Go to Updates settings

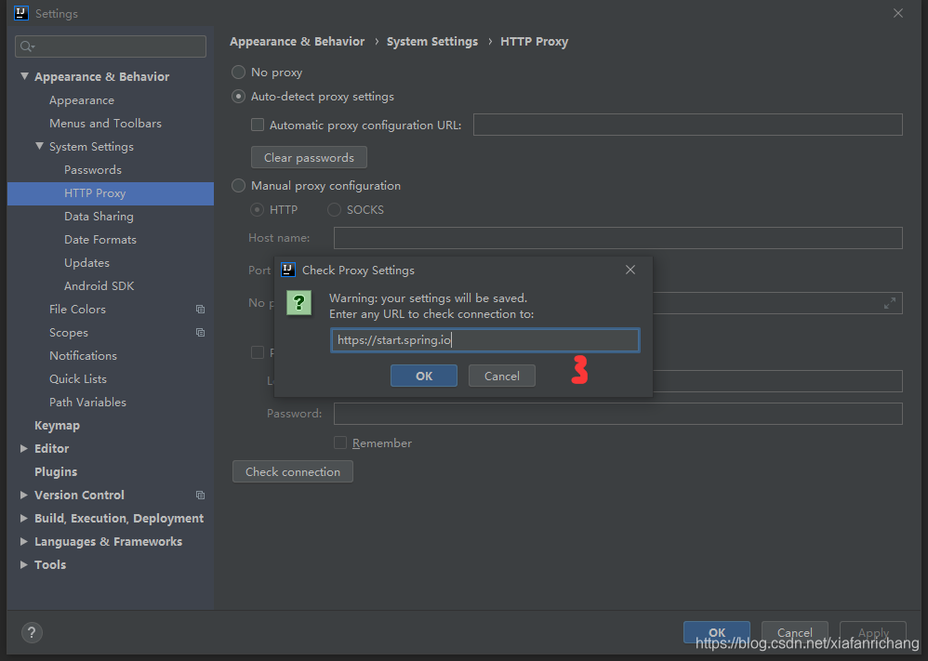click(86, 263)
